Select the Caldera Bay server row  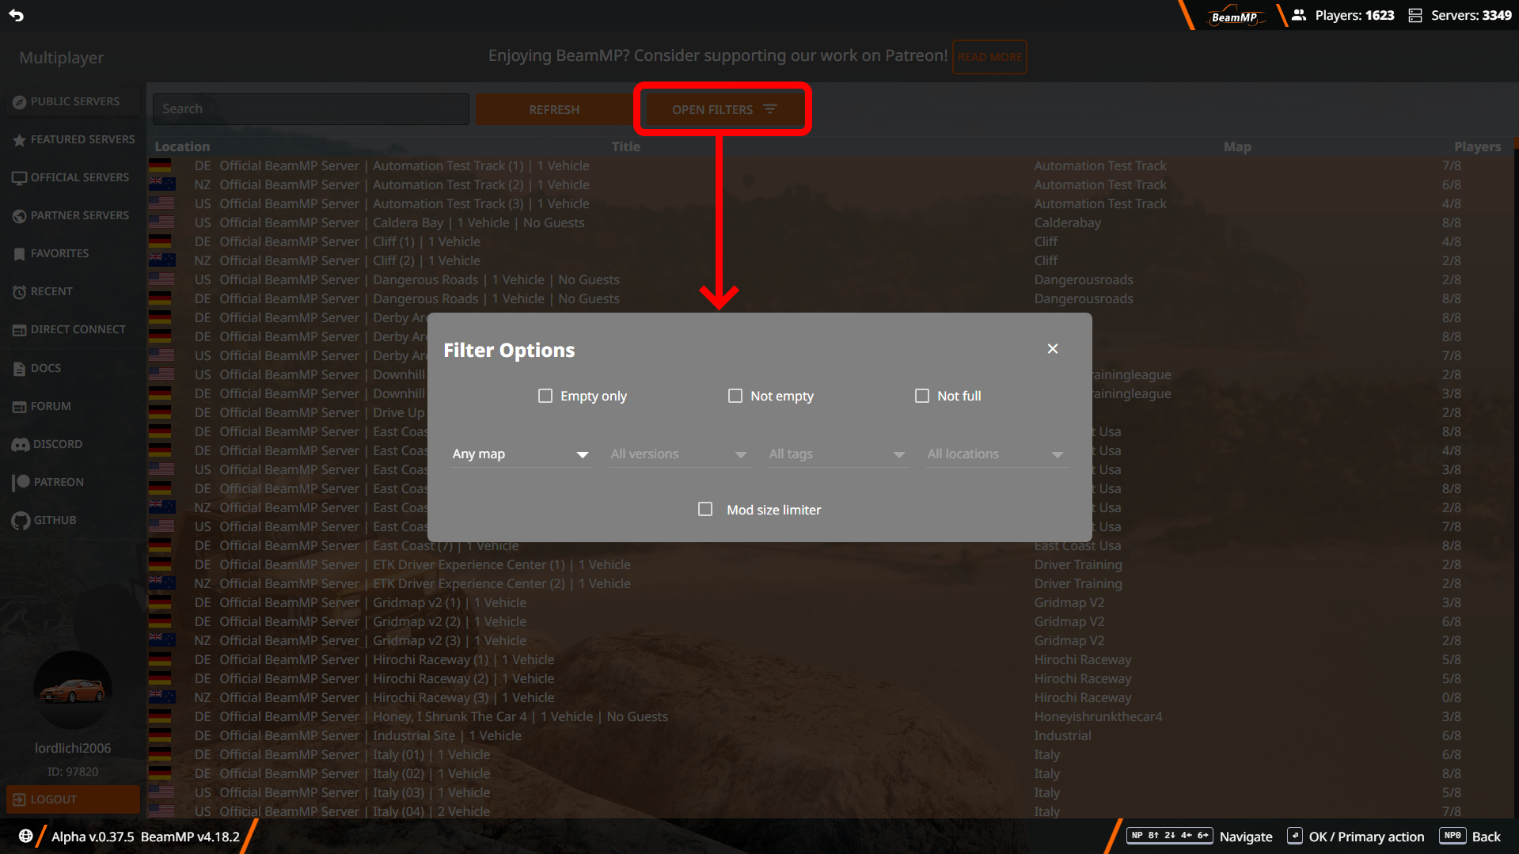tap(831, 223)
